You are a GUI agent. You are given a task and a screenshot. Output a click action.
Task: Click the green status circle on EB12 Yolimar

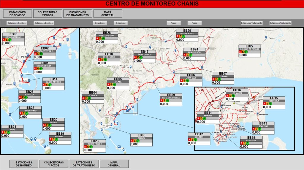click(x=195, y=140)
